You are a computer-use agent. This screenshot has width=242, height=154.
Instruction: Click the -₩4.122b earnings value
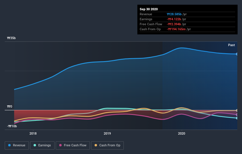[x=174, y=19]
